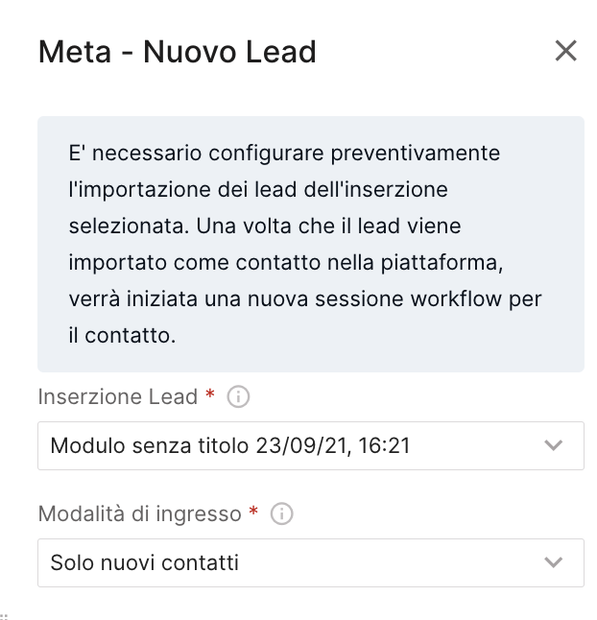Image resolution: width=597 pixels, height=620 pixels.
Task: Select the Modulo senza titolo 23/09/21 value
Action: pos(230,445)
